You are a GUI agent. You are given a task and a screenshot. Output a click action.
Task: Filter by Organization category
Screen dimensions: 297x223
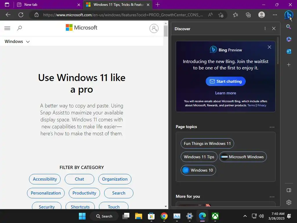[115, 179]
